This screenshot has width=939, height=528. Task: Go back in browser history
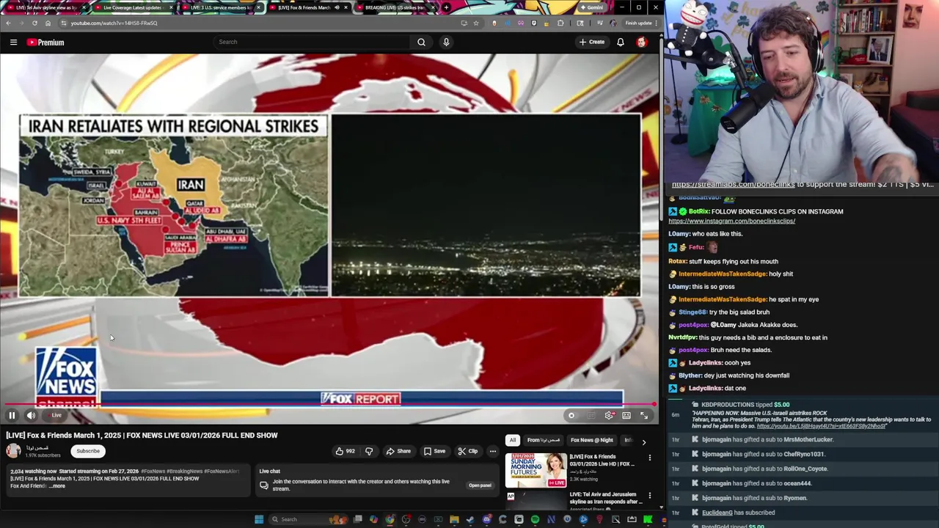(8, 23)
